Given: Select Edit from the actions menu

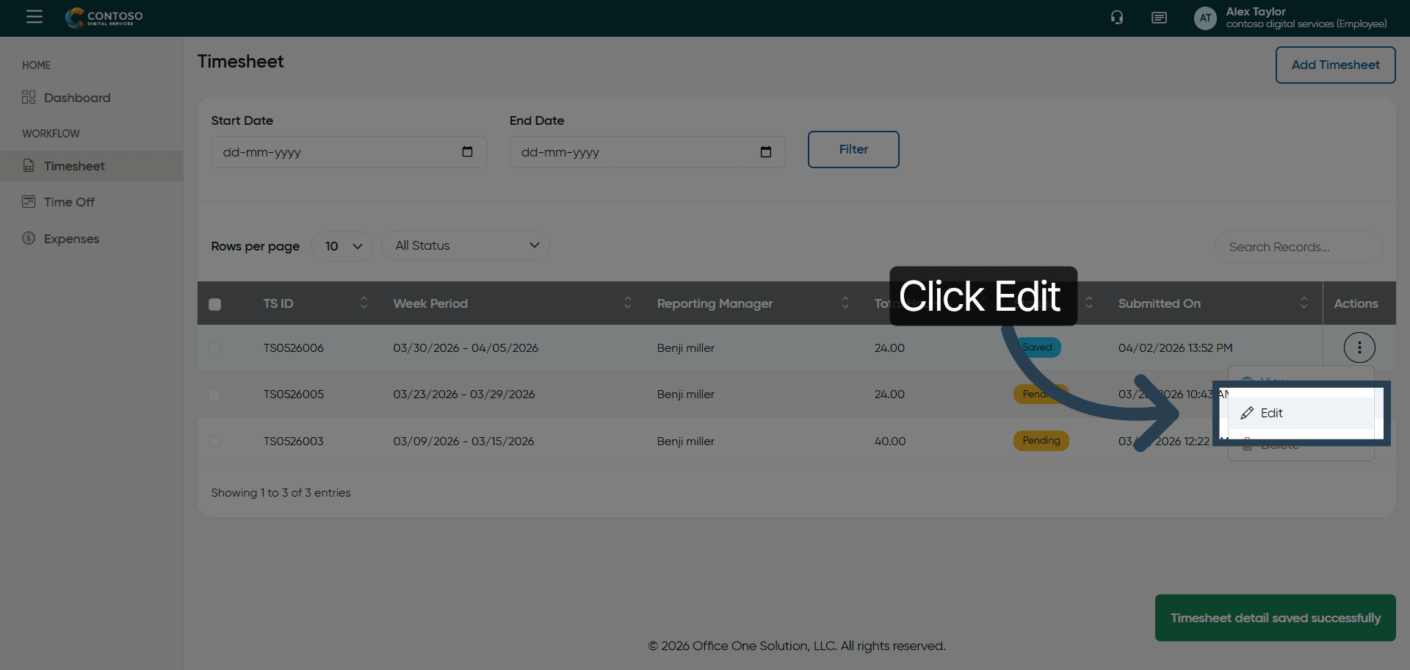Looking at the screenshot, I should [1271, 413].
